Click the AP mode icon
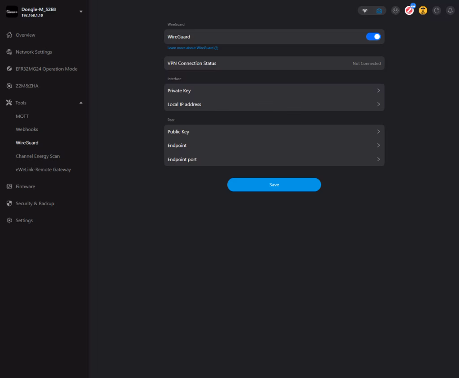459x378 pixels. tap(395, 10)
